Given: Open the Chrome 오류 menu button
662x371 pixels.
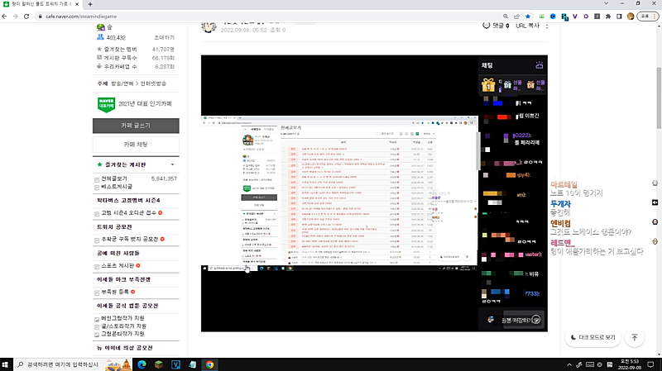Looking at the screenshot, I should click(x=648, y=17).
